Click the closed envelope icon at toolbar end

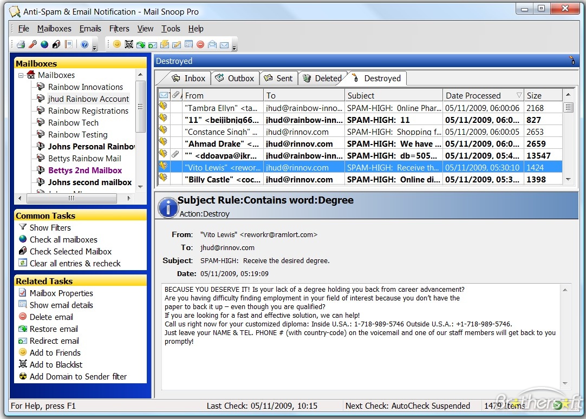click(x=224, y=45)
